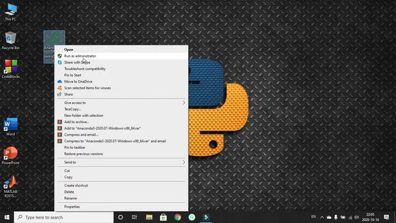
Task: Open This PC desktop icon
Action: pyautogui.click(x=11, y=12)
